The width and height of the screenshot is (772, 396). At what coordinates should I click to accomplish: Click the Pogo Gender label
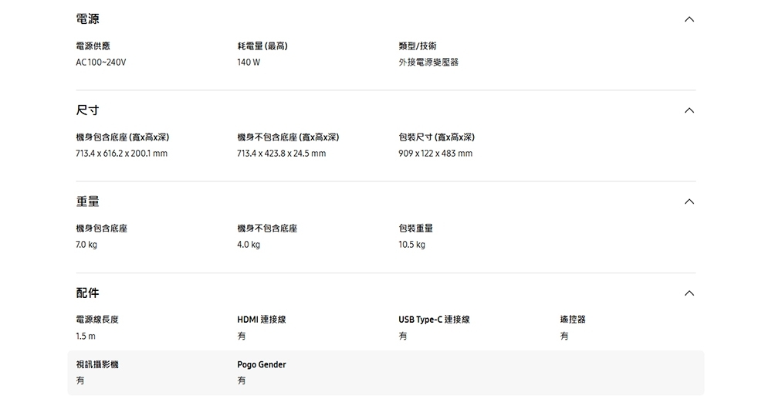[262, 365]
